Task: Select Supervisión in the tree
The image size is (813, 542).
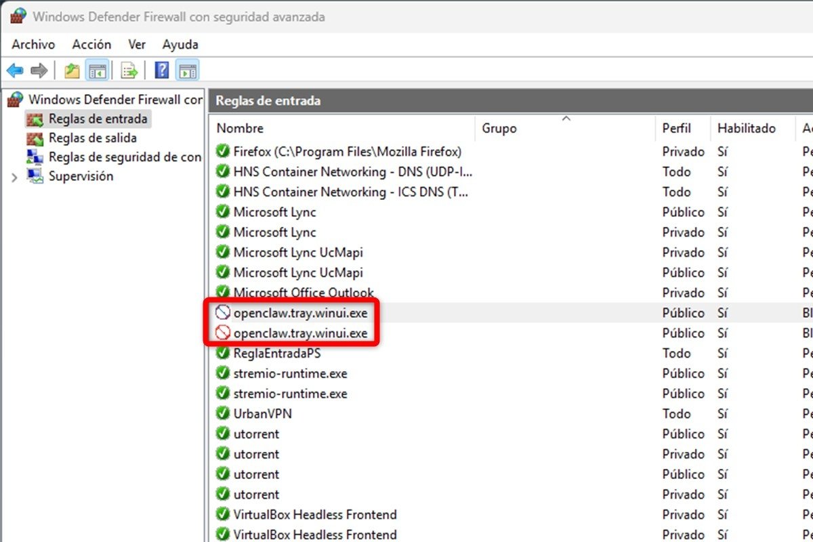Action: click(x=81, y=176)
